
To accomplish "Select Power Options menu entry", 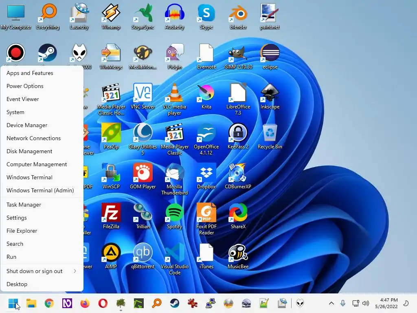I will coord(42,86).
